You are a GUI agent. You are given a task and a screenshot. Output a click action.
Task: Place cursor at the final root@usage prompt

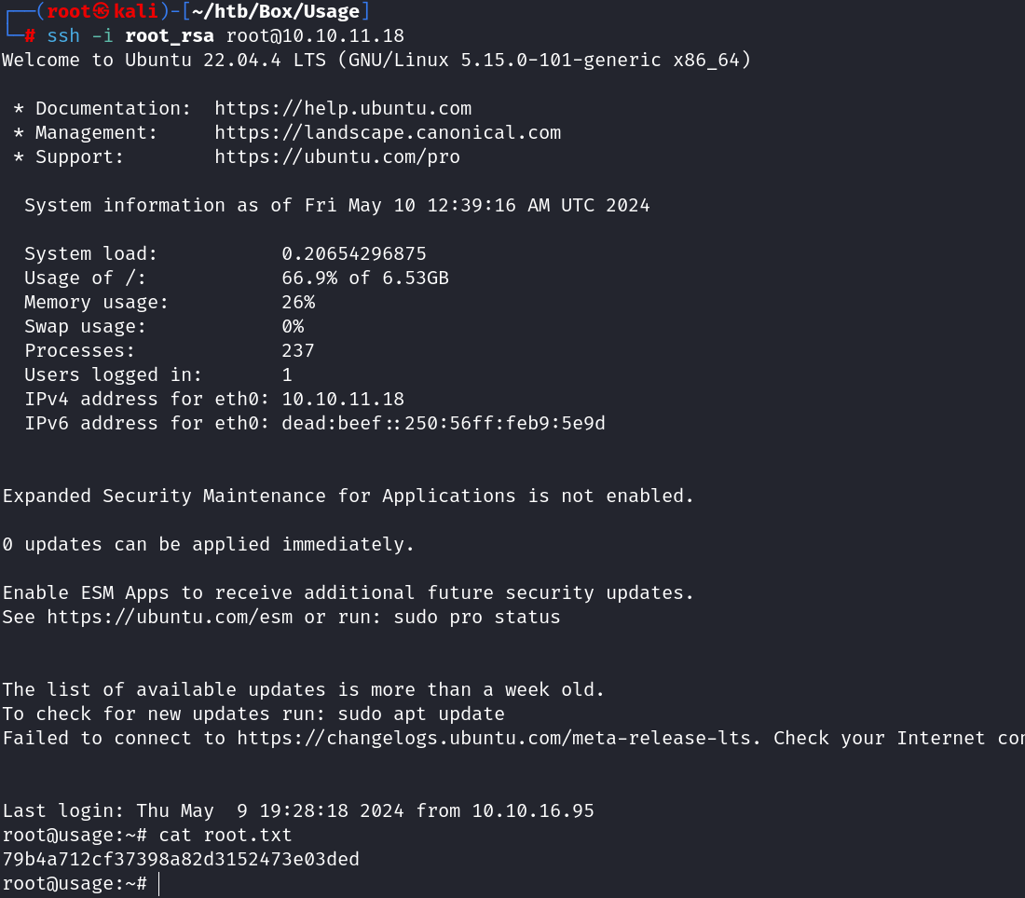[159, 883]
